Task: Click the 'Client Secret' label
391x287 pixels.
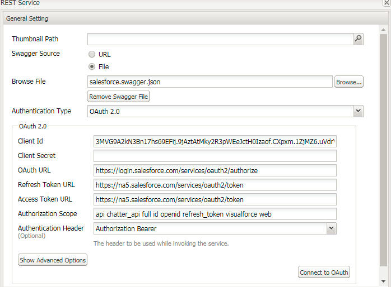Action: (36, 156)
